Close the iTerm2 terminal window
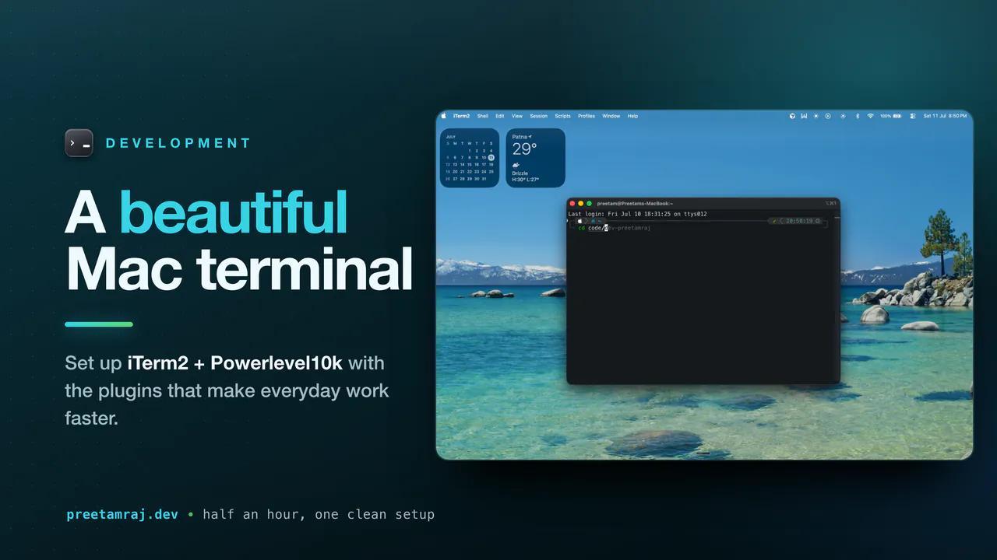This screenshot has height=560, width=997. pyautogui.click(x=572, y=203)
